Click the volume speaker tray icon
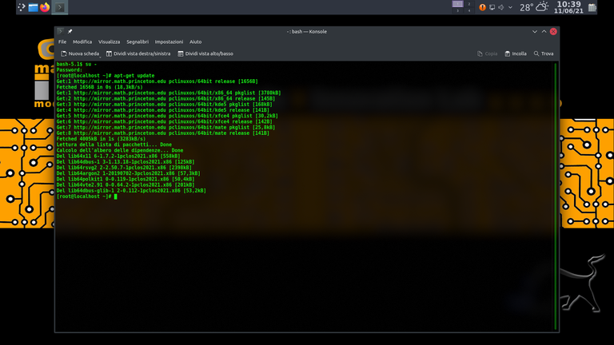614x345 pixels. click(x=502, y=7)
